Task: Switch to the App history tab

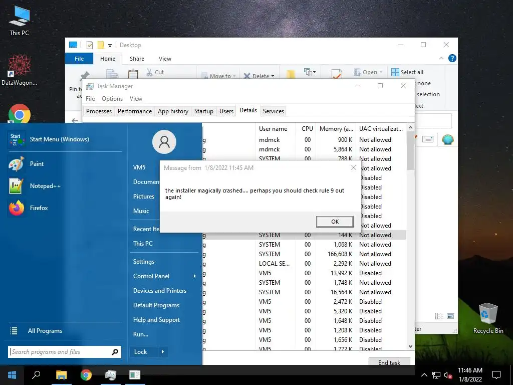Action: tap(173, 111)
